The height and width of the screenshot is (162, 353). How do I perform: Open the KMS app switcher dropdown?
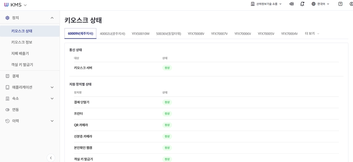[25, 5]
